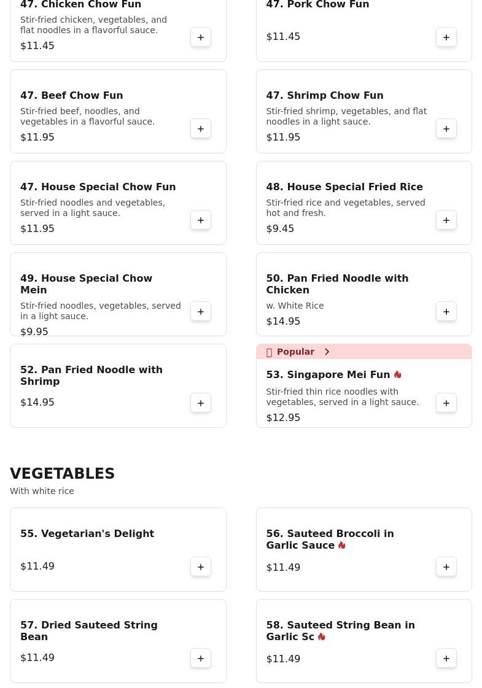Add Pan Fried Noodle with Chicken
The height and width of the screenshot is (688, 482).
tap(446, 312)
